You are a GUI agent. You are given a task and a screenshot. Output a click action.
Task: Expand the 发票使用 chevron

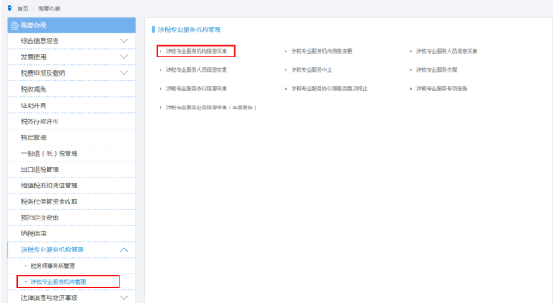124,57
